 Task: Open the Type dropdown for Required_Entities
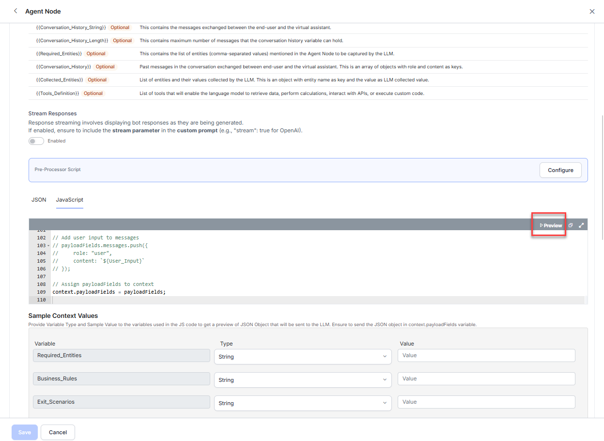(302, 357)
